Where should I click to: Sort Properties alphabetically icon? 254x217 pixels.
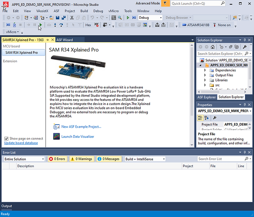[x=207, y=118]
